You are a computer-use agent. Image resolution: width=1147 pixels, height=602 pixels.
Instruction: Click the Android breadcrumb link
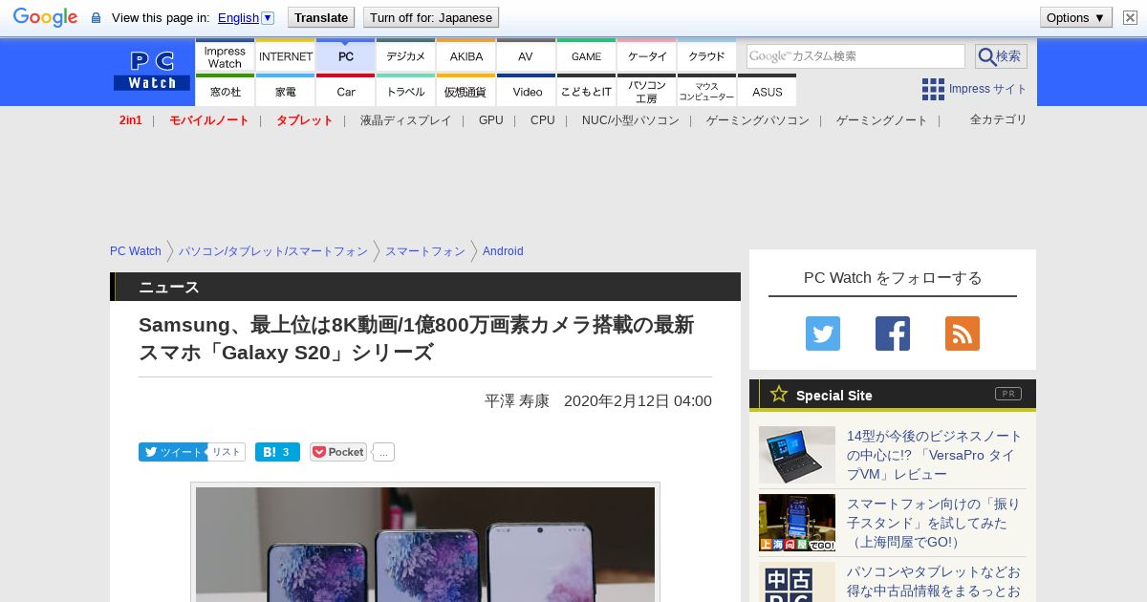click(503, 251)
